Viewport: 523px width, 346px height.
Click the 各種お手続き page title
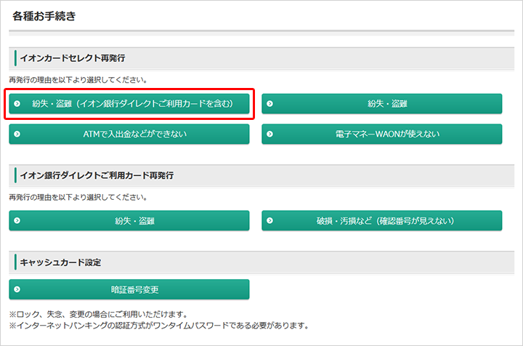[x=44, y=16]
